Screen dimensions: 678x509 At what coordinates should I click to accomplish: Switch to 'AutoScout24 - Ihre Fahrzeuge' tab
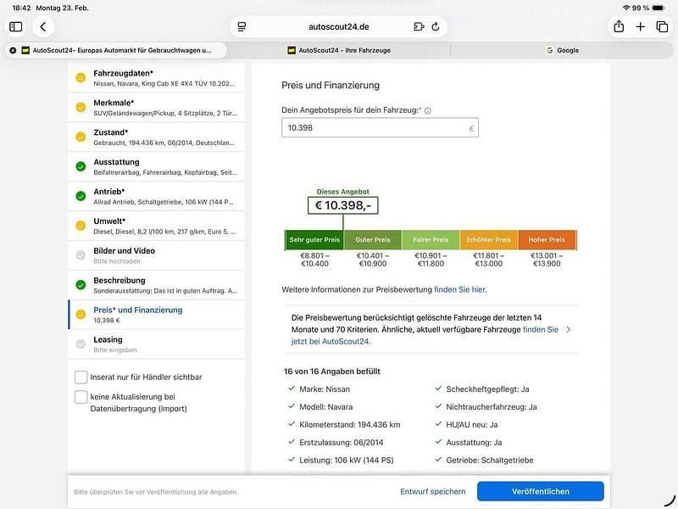click(339, 50)
